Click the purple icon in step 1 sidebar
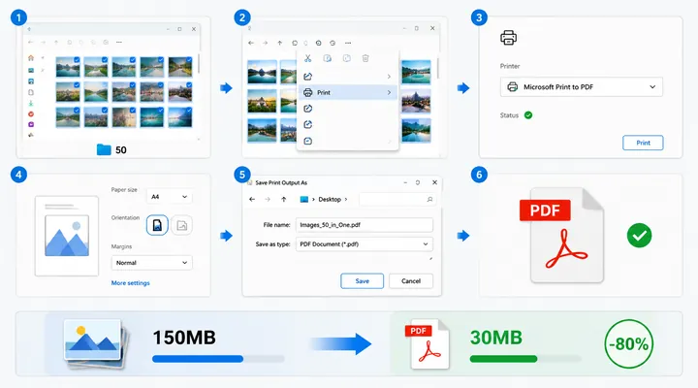Image resolution: width=698 pixels, height=388 pixels. pos(31,125)
